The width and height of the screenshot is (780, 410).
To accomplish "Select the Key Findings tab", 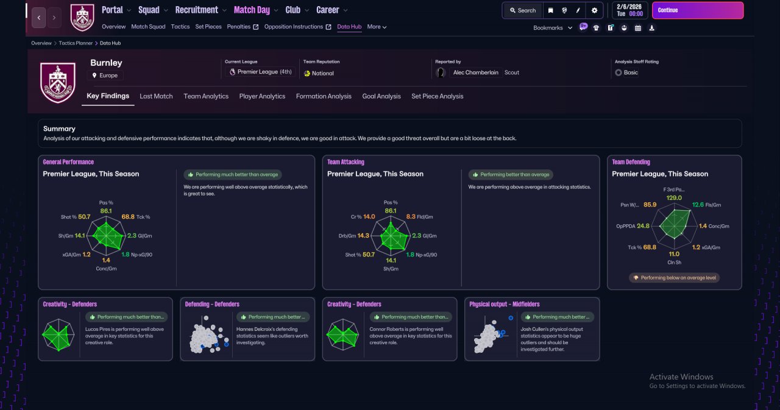I will 108,96.
